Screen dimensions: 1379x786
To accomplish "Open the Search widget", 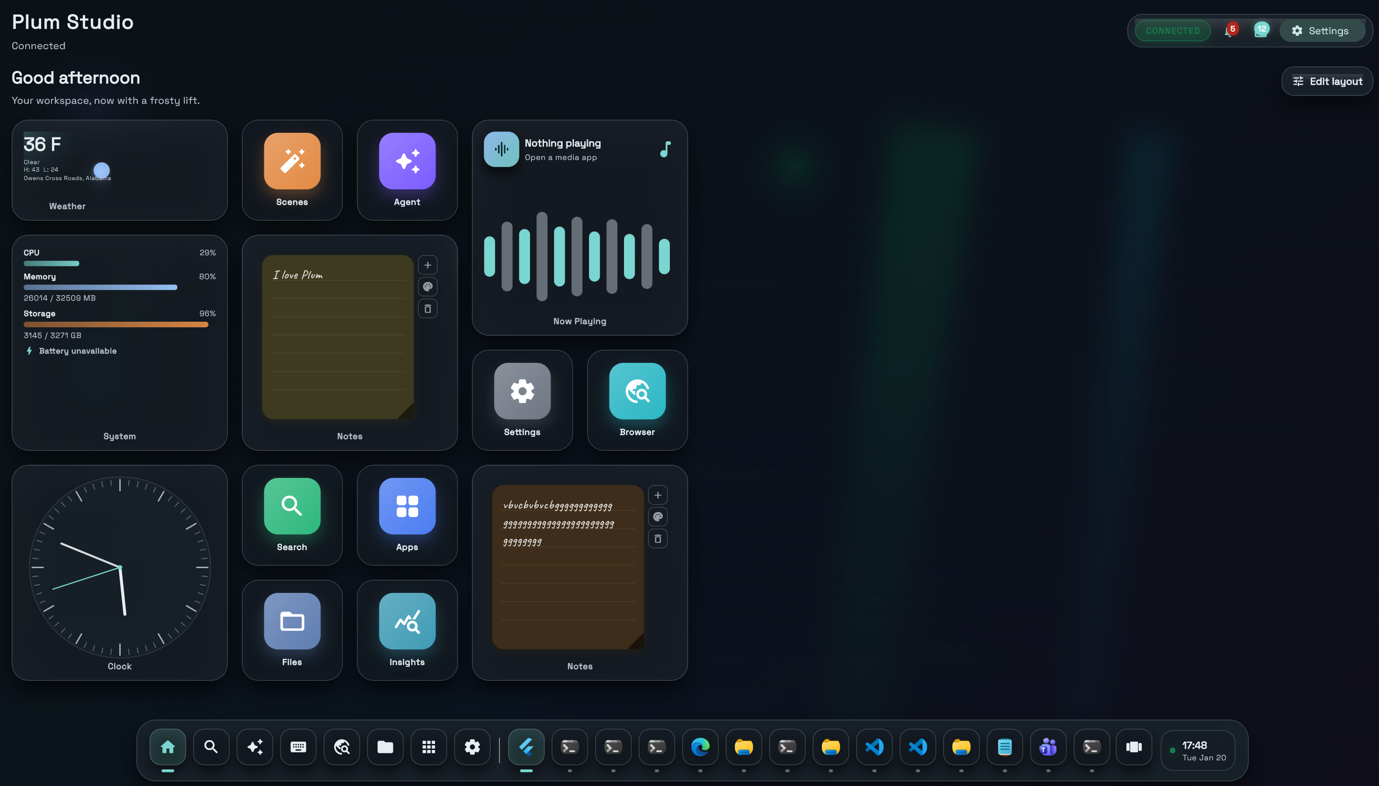I will (x=291, y=506).
